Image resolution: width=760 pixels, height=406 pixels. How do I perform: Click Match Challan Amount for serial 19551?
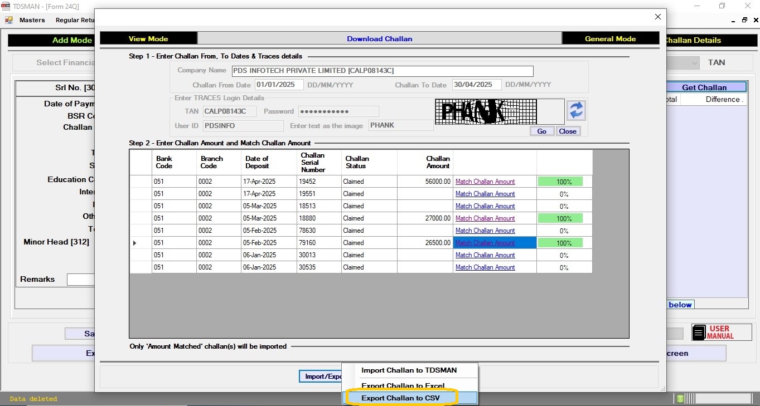[x=485, y=194]
